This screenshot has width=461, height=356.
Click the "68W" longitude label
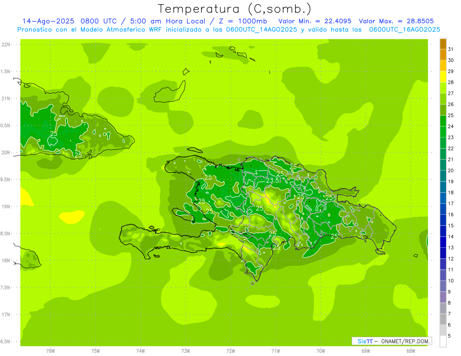point(411,351)
